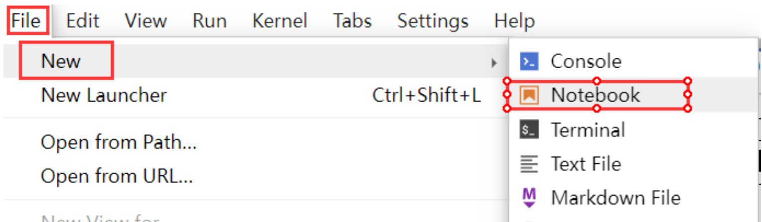Click the orange Notebook icon

coord(529,95)
